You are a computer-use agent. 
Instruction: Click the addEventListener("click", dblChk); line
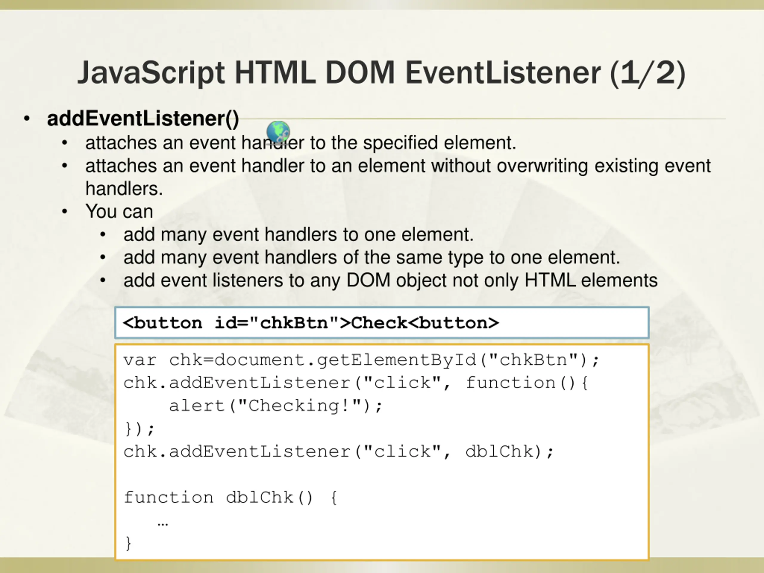click(339, 452)
